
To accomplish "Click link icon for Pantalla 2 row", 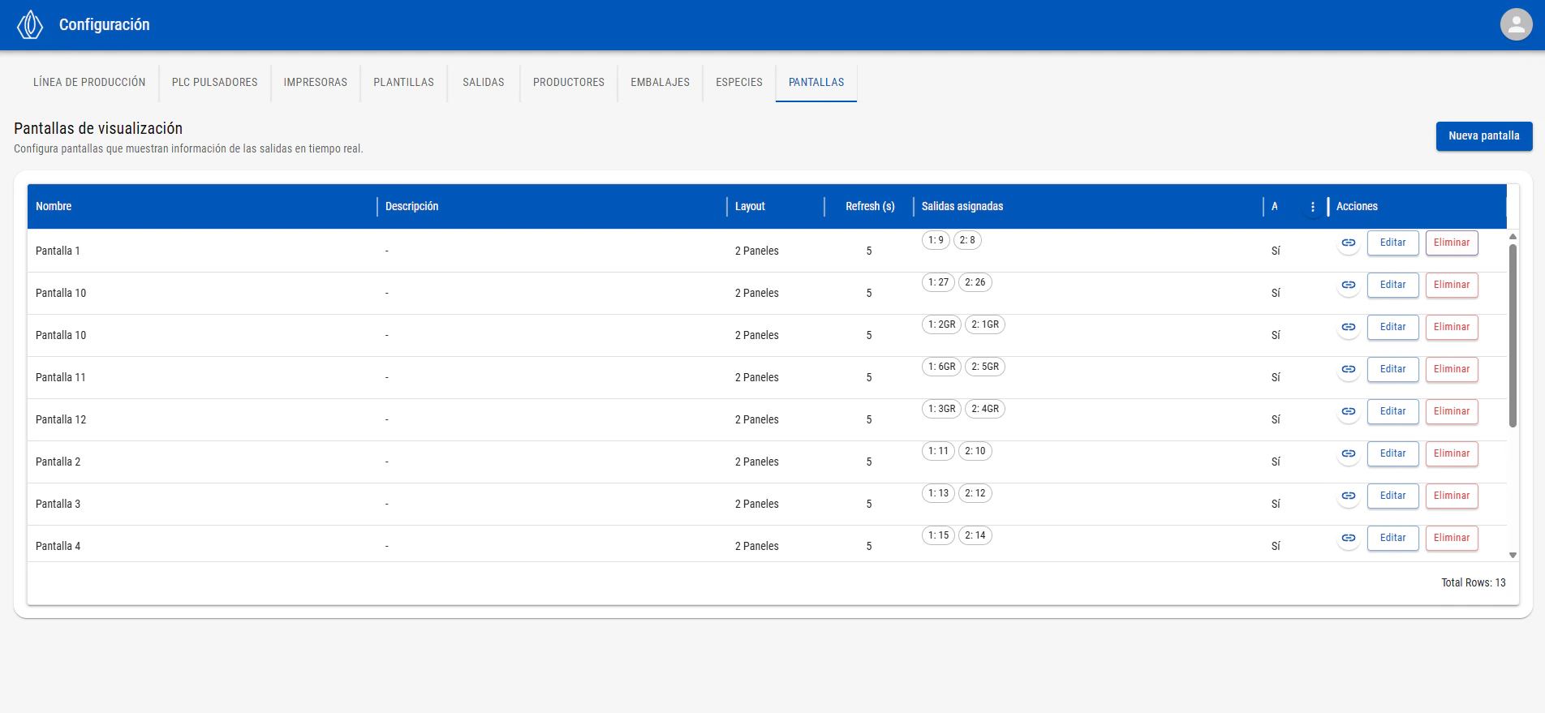I will pos(1349,453).
